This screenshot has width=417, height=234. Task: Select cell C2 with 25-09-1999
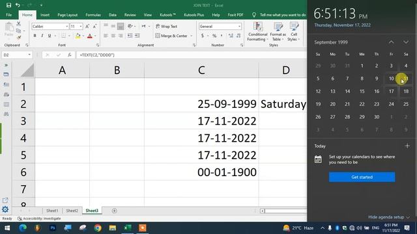pos(201,104)
